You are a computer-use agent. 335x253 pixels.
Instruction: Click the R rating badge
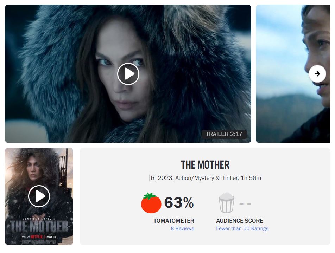(153, 178)
